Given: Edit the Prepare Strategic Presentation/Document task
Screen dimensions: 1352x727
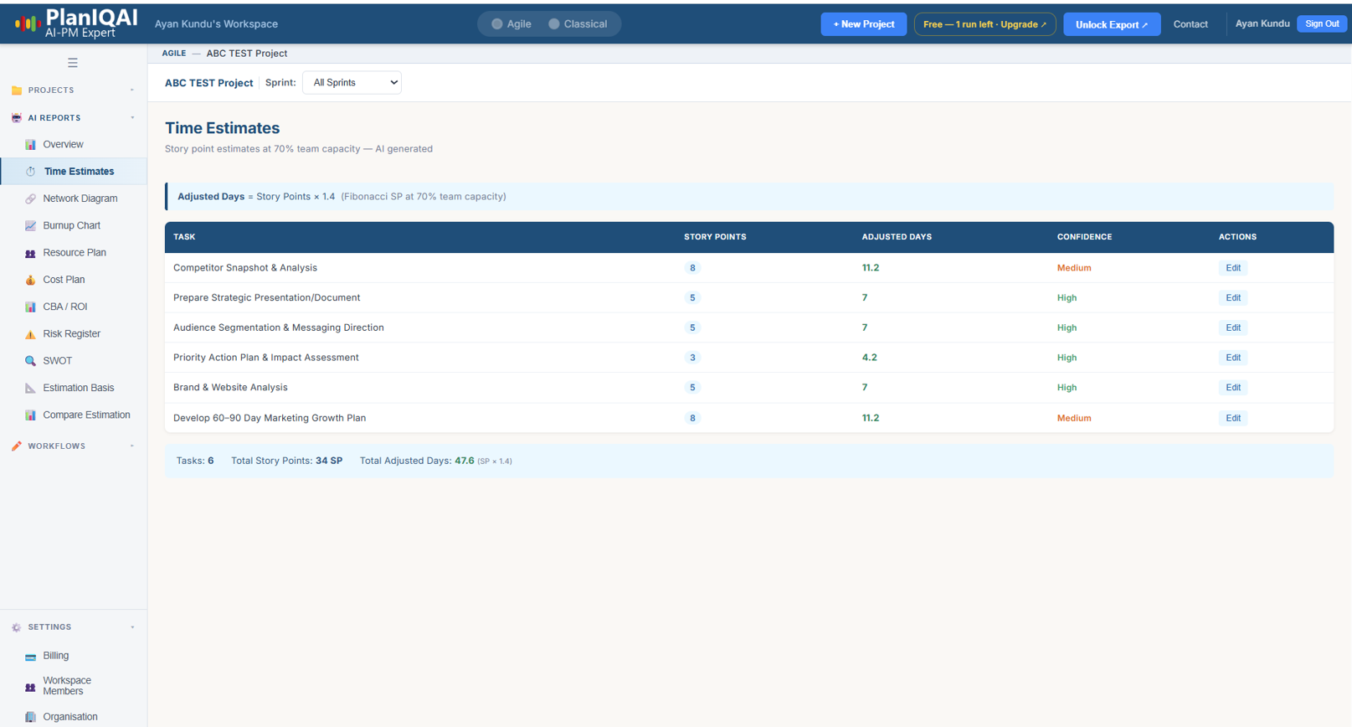Looking at the screenshot, I should pos(1233,297).
